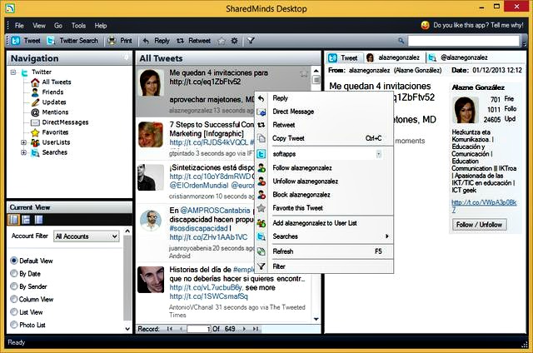
Task: Click 'Do you like this app? Tell me why!'
Action: tap(479, 25)
